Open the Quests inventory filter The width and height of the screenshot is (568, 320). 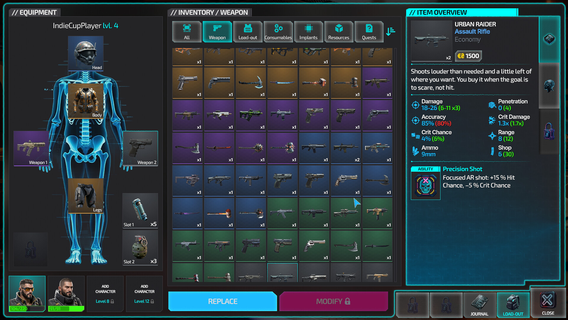pos(369,31)
